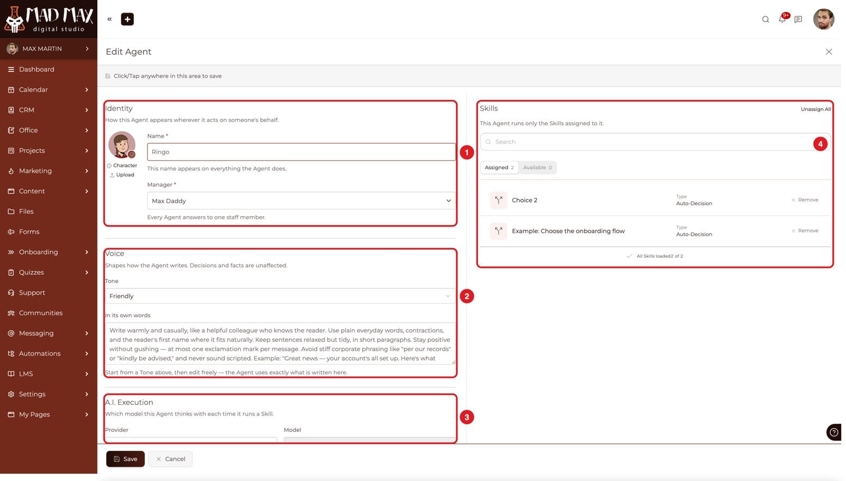Click the Name field containing Ringo

pos(301,152)
